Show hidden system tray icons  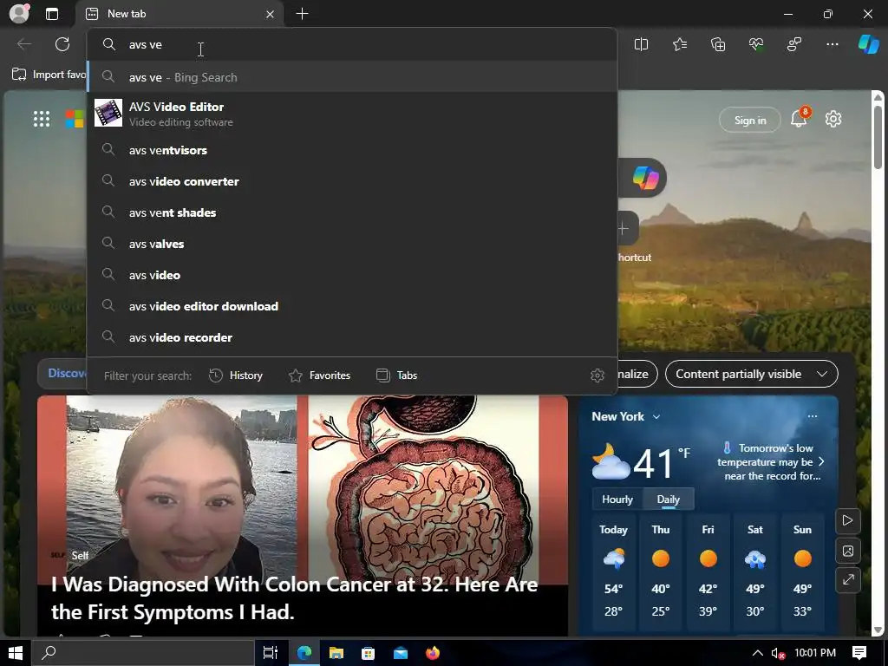pyautogui.click(x=757, y=653)
